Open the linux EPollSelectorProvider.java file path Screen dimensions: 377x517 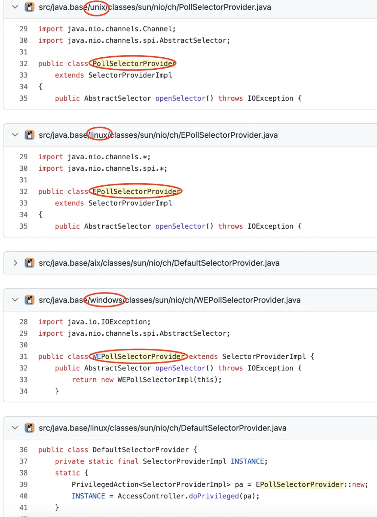pos(158,135)
